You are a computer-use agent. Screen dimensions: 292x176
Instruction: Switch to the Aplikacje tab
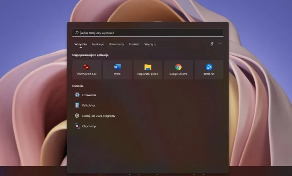pyautogui.click(x=98, y=44)
